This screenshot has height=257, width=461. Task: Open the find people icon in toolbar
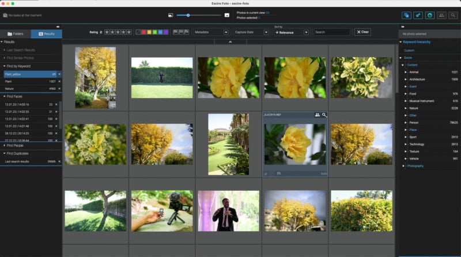441,16
